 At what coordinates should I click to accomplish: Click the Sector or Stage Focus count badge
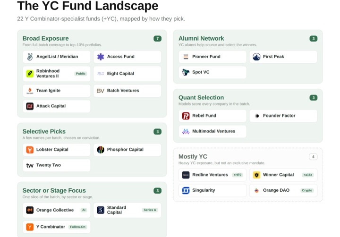tap(157, 191)
